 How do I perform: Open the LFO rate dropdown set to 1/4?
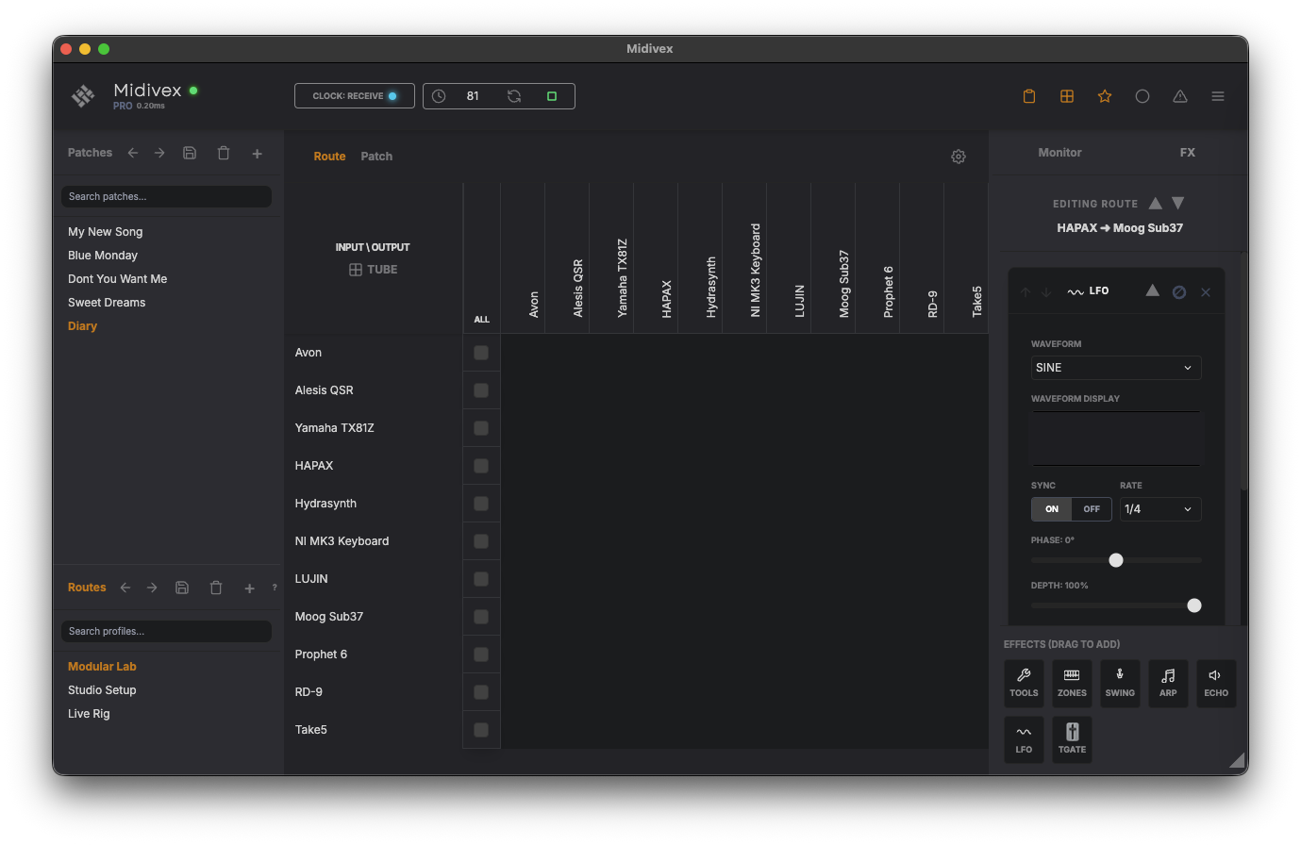coord(1159,508)
